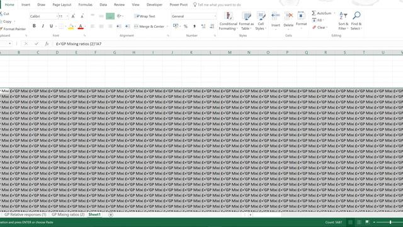Click Insert cells button
The width and height of the screenshot is (403, 227).
(276, 21)
